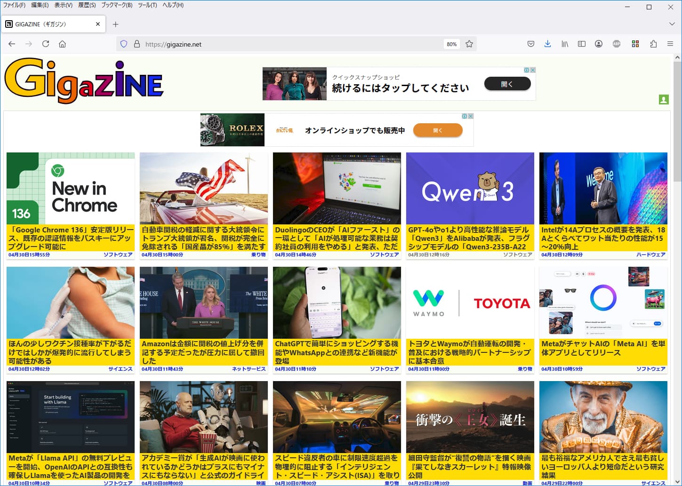This screenshot has height=486, width=682.
Task: Click the colored grid extension icon
Action: 635,44
